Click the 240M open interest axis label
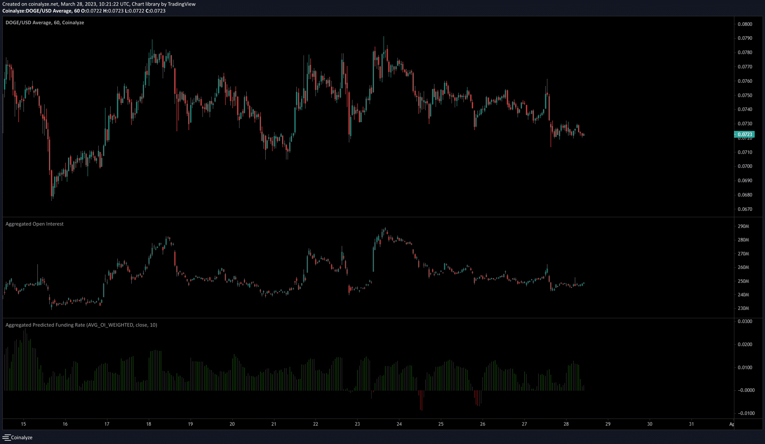The width and height of the screenshot is (765, 444). pyautogui.click(x=743, y=295)
